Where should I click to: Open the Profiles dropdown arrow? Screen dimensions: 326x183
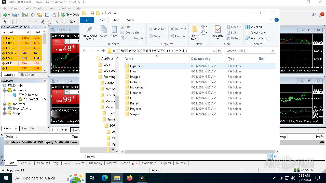tap(19, 15)
